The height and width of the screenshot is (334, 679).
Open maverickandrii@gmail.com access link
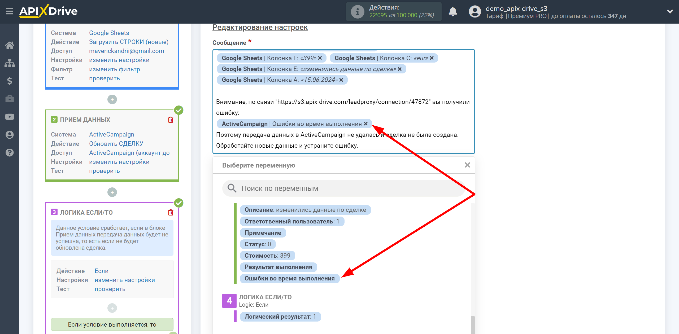point(127,51)
